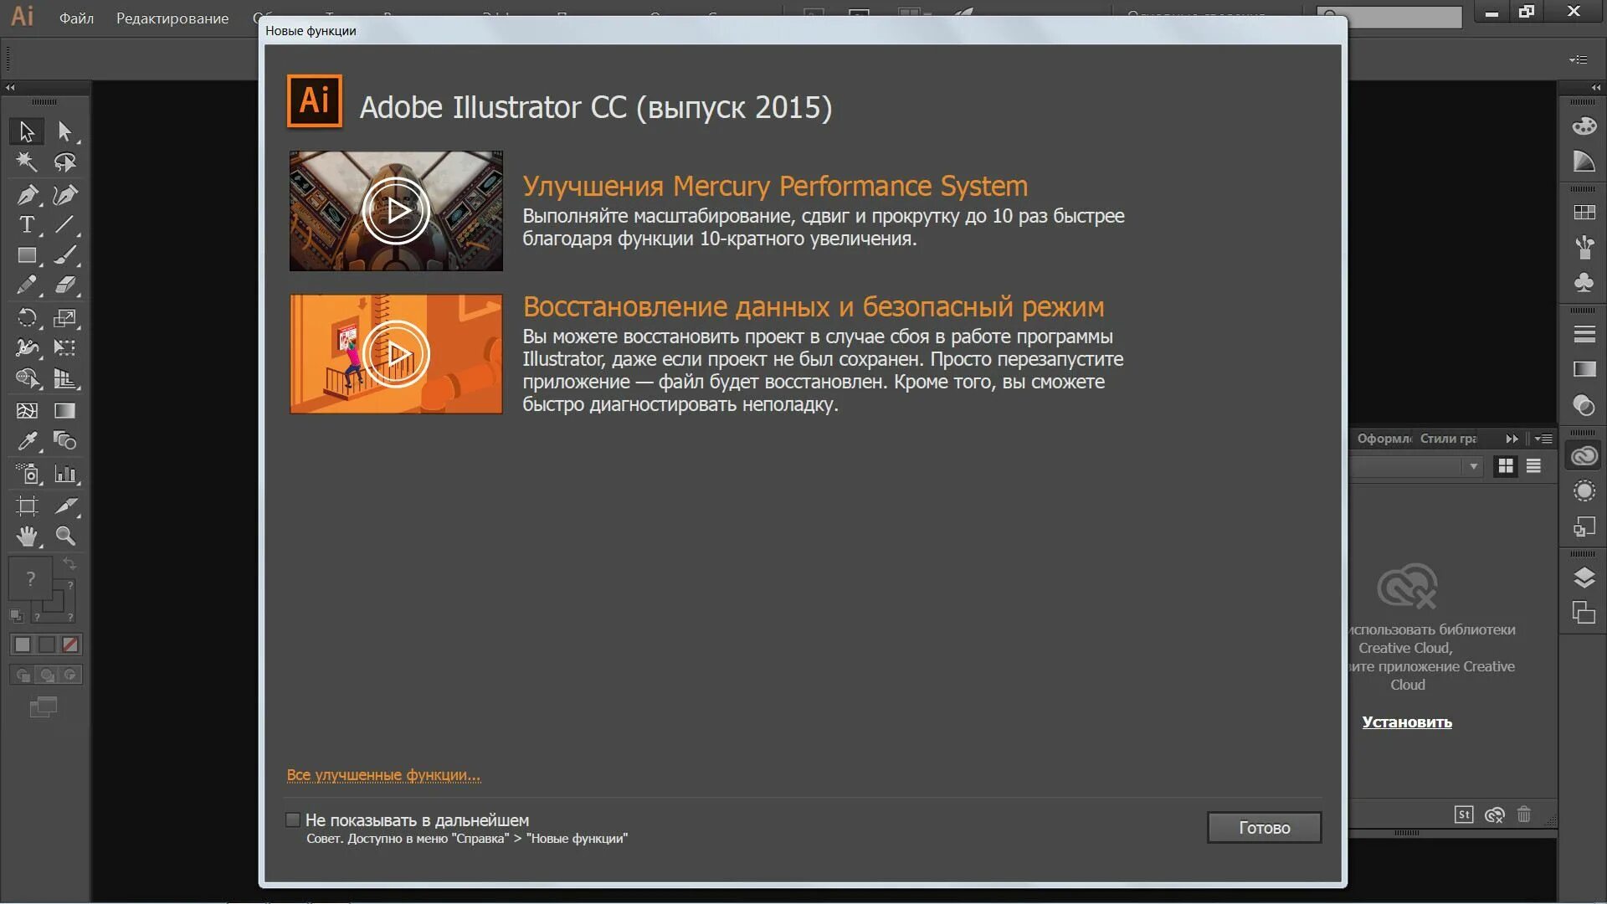Expand the tools panel double-arrow
1607x904 pixels.
pos(10,88)
